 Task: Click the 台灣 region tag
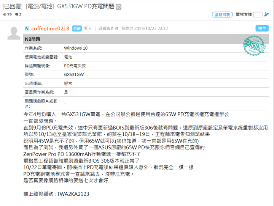(77, 28)
